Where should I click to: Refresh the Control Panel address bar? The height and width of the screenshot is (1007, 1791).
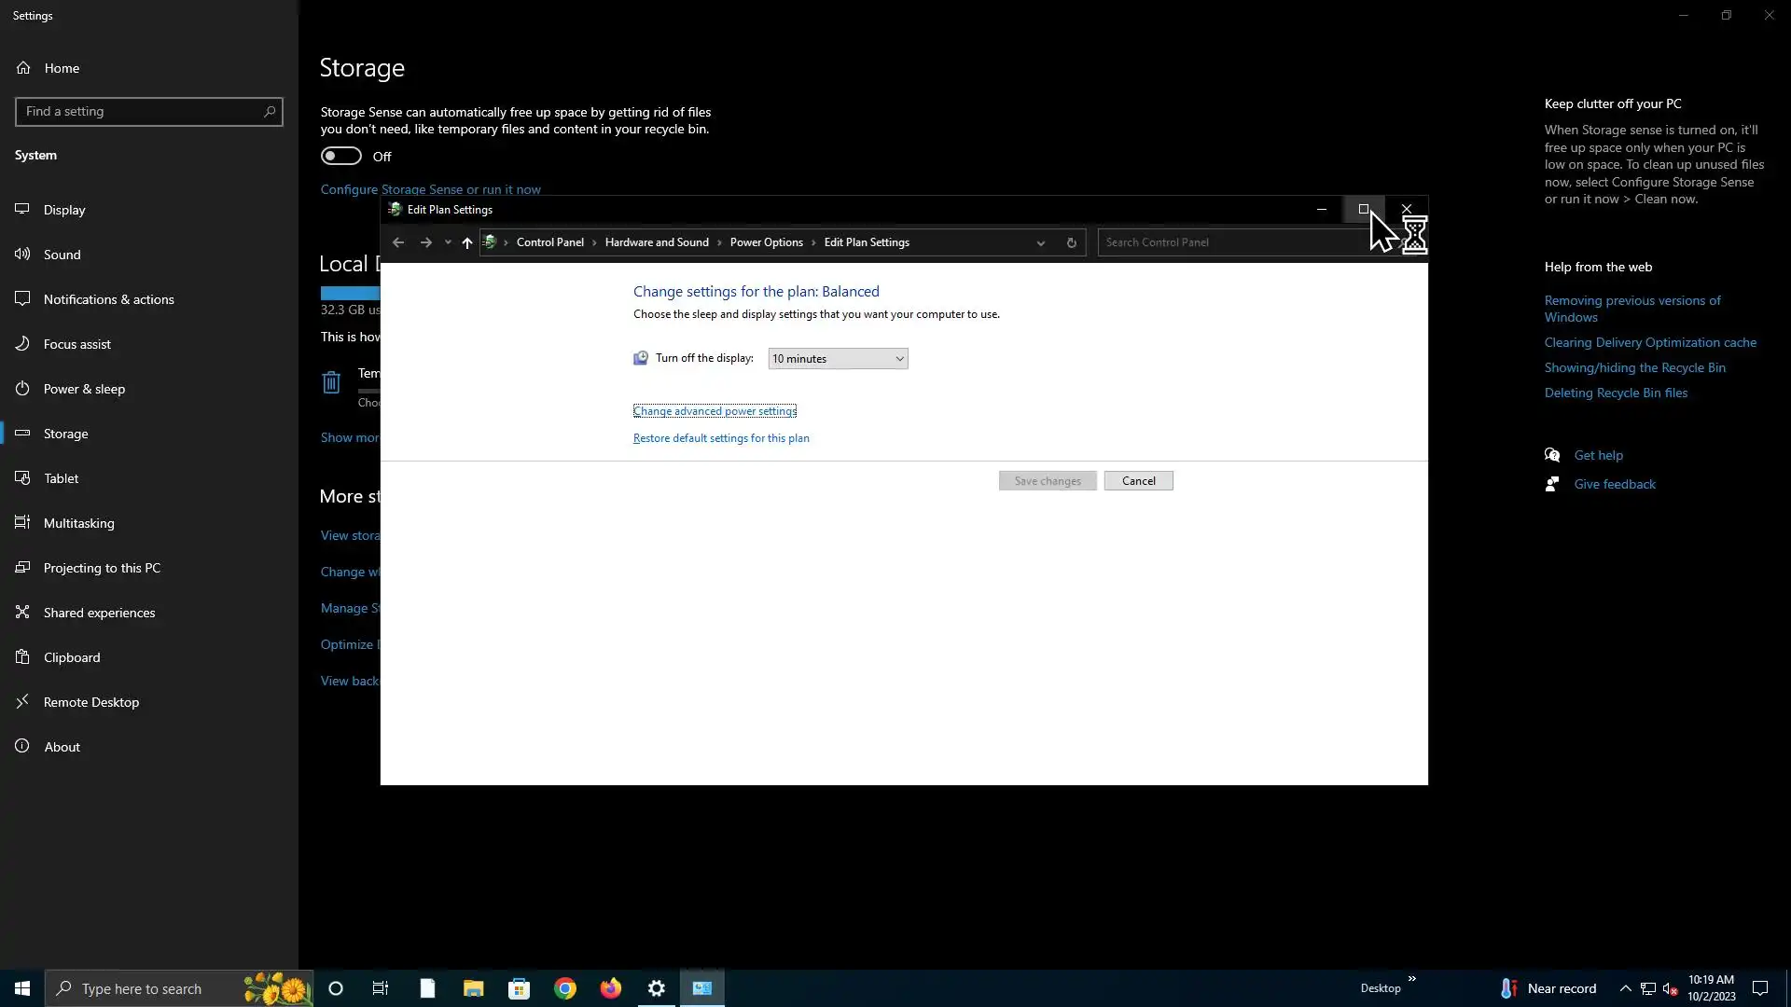click(x=1071, y=242)
